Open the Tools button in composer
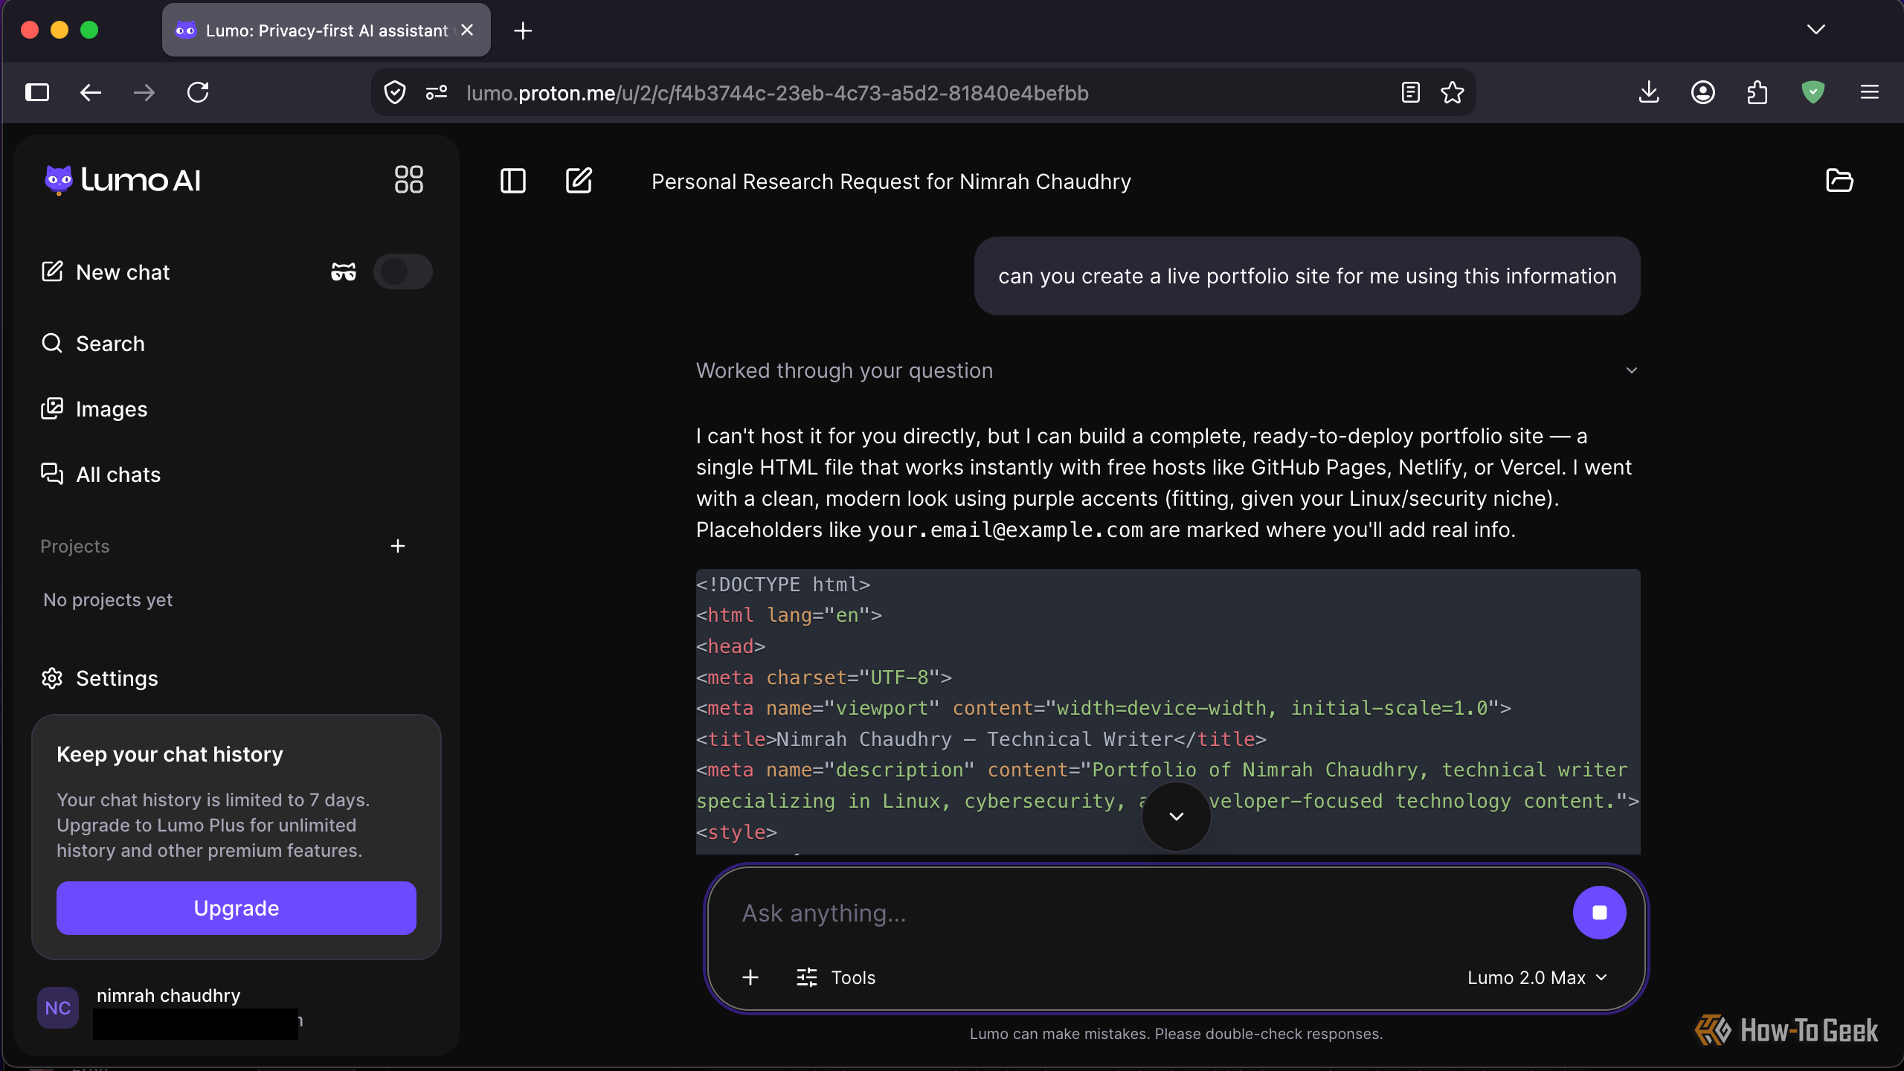The width and height of the screenshot is (1904, 1071). point(836,977)
